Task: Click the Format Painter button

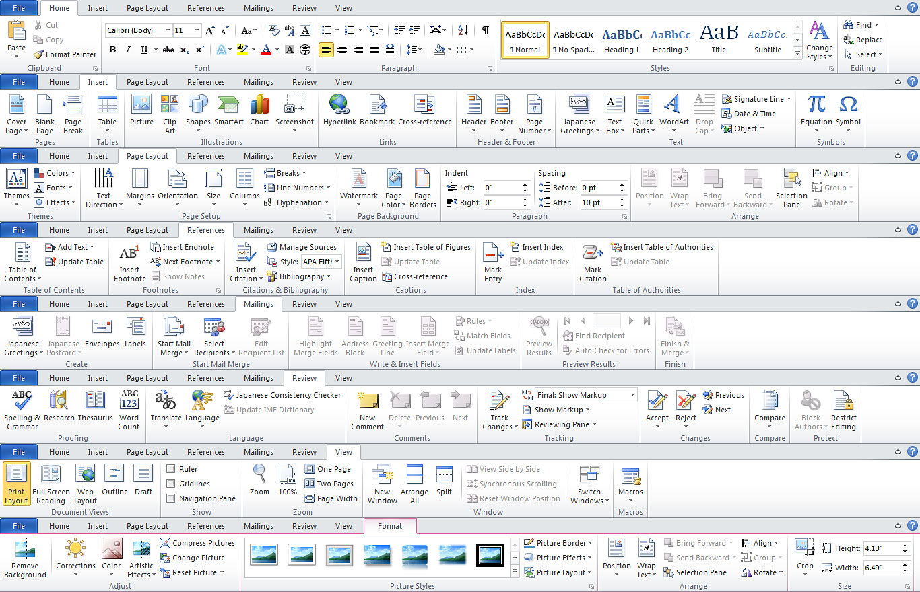Action: (x=65, y=54)
